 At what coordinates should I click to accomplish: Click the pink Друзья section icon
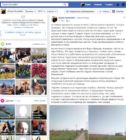pyautogui.click(x=3, y=101)
